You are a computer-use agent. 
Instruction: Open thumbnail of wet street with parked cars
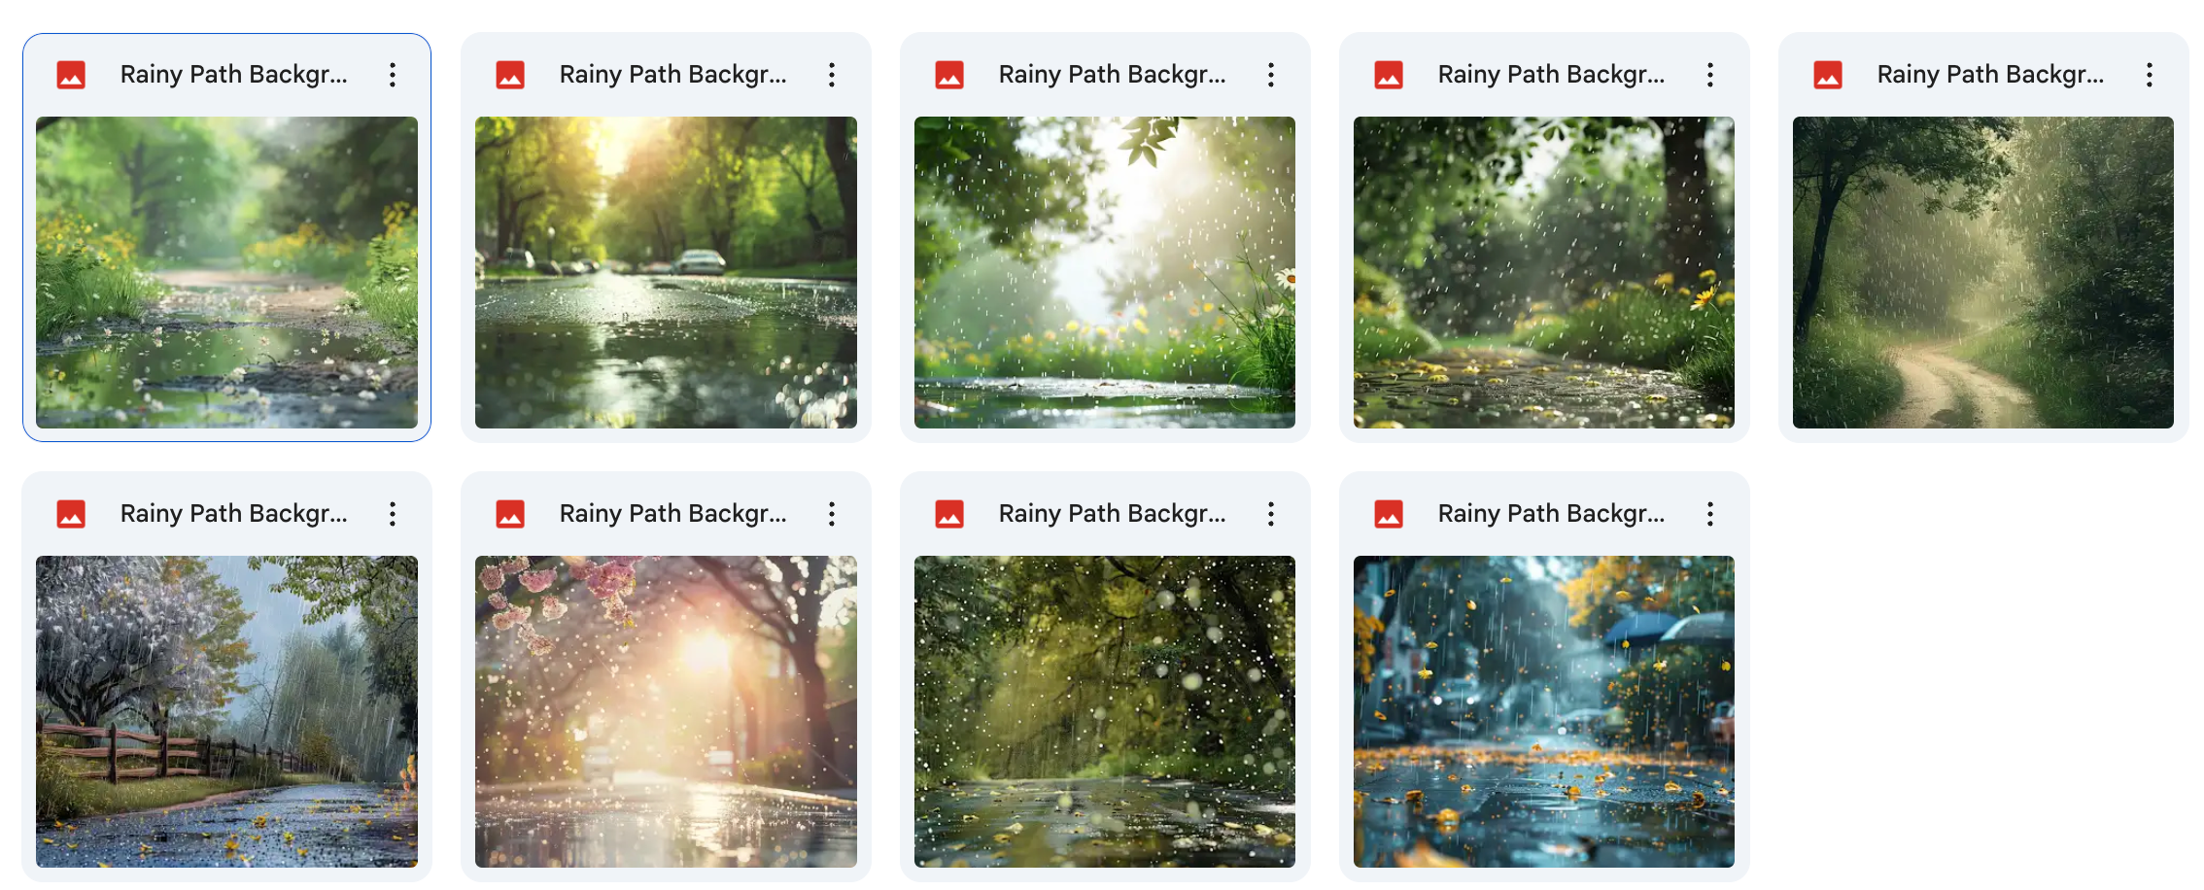(666, 272)
